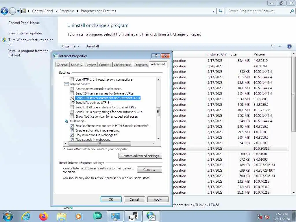Launch Internet Explorer from the taskbar
This screenshot has height=222, width=296.
tap(26, 216)
